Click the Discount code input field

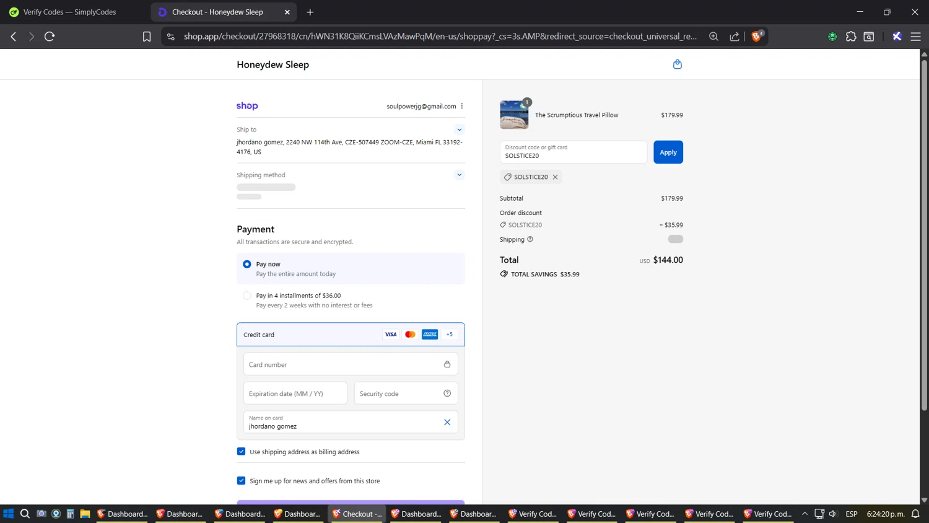pyautogui.click(x=574, y=152)
